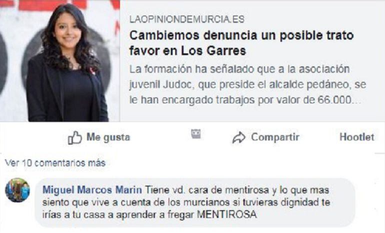Click the comment line starting with siento que vive

coord(186,203)
